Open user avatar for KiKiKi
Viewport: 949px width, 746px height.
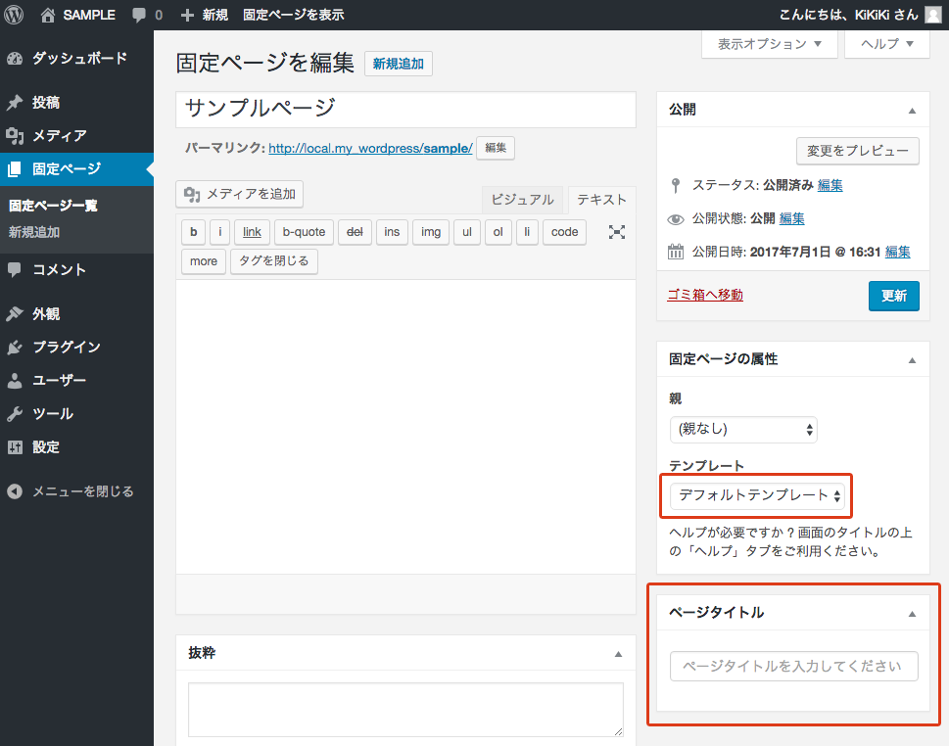(933, 15)
